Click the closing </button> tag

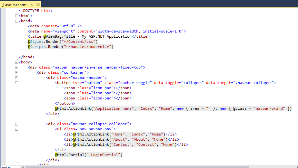(x=65, y=103)
